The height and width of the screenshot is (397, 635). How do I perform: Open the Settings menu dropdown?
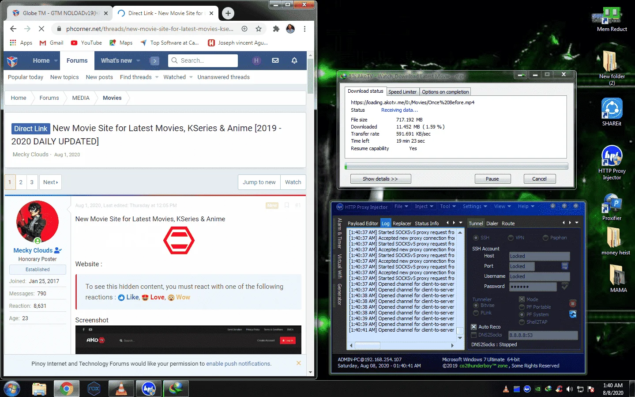click(475, 207)
